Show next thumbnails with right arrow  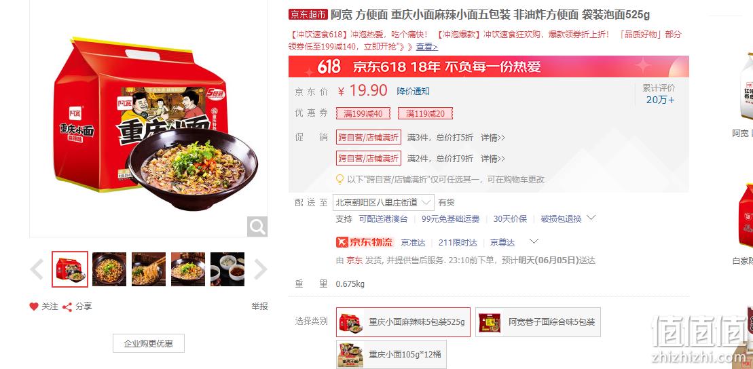[260, 269]
